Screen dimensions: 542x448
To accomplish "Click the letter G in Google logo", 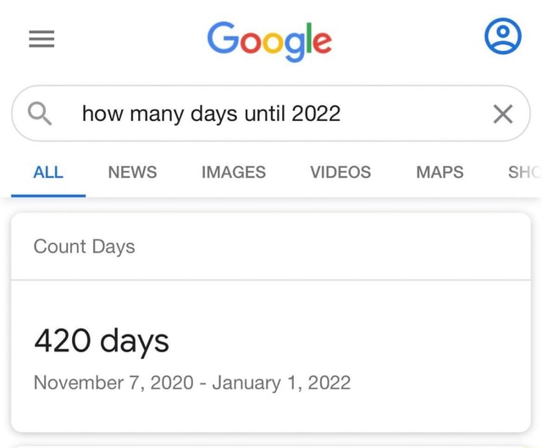I will pos(222,37).
